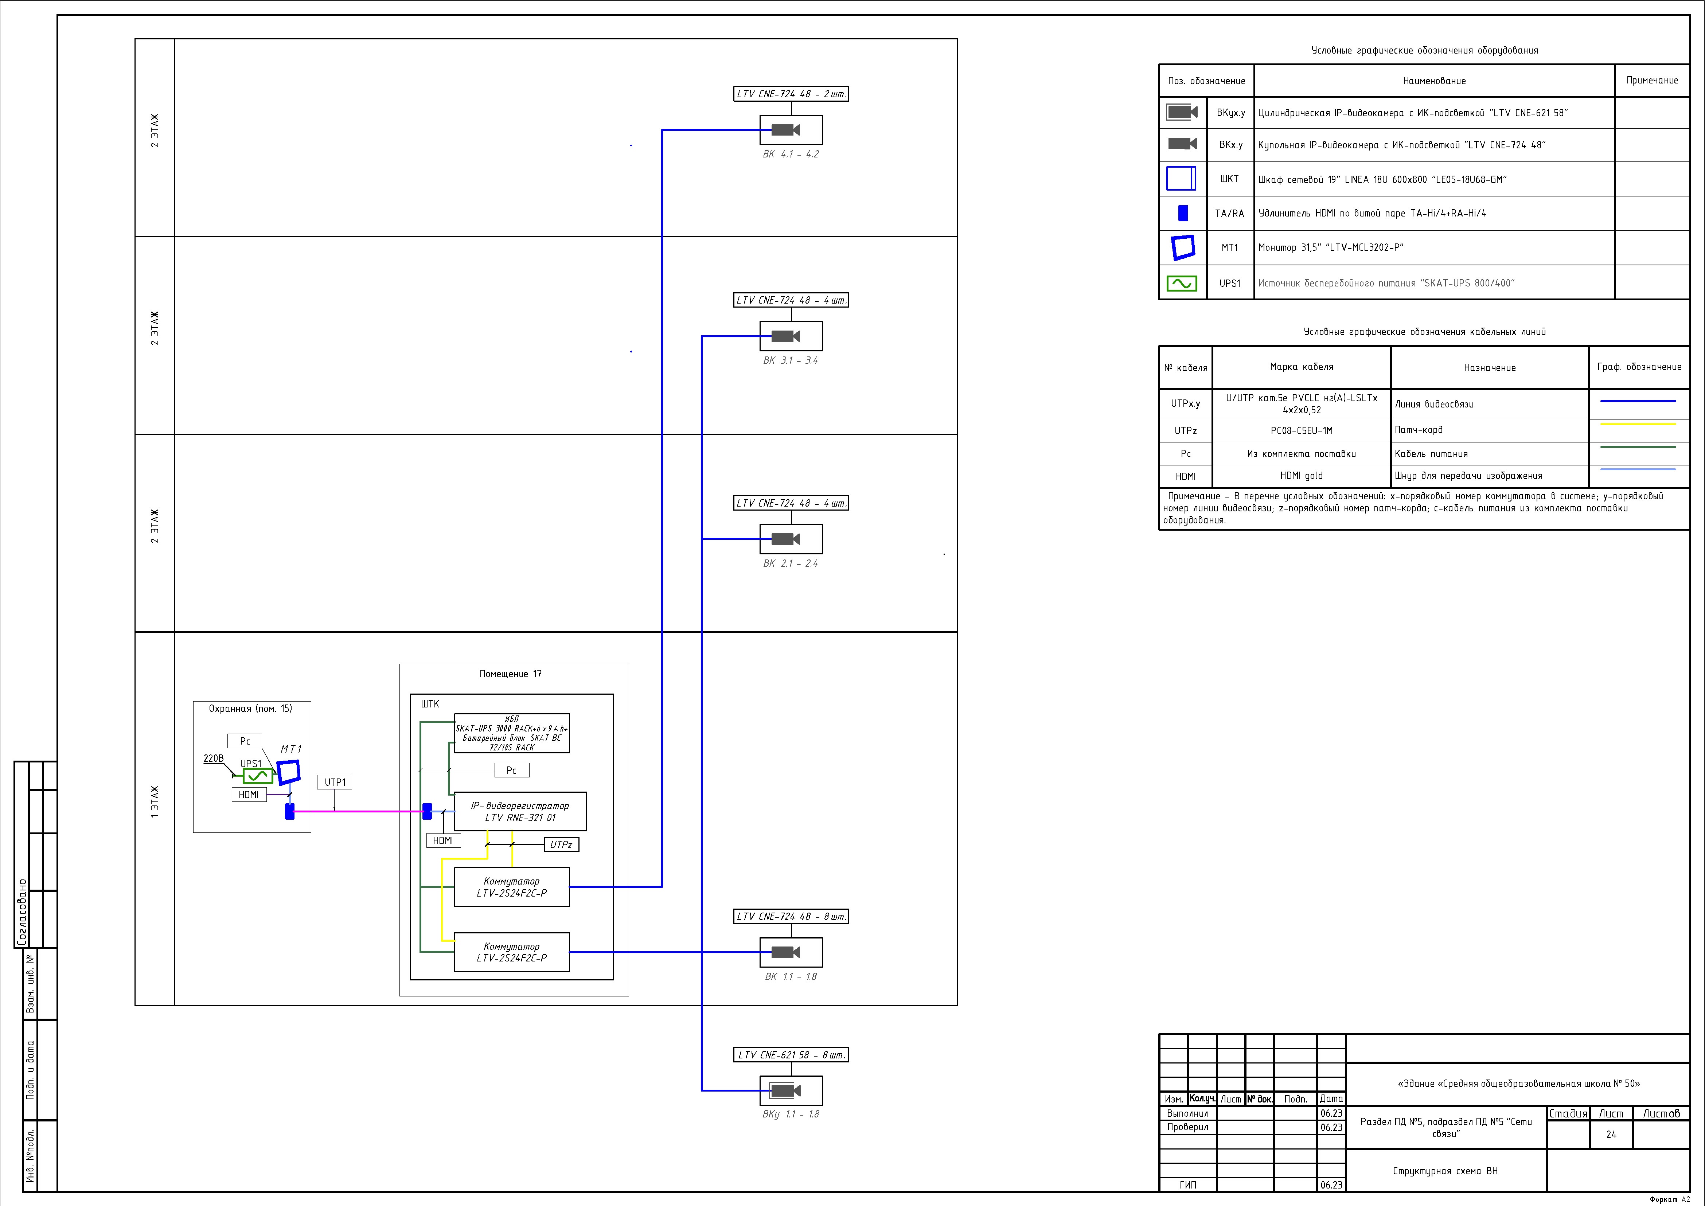Click the 'Структурная схема ВН' title block text

[1445, 1171]
